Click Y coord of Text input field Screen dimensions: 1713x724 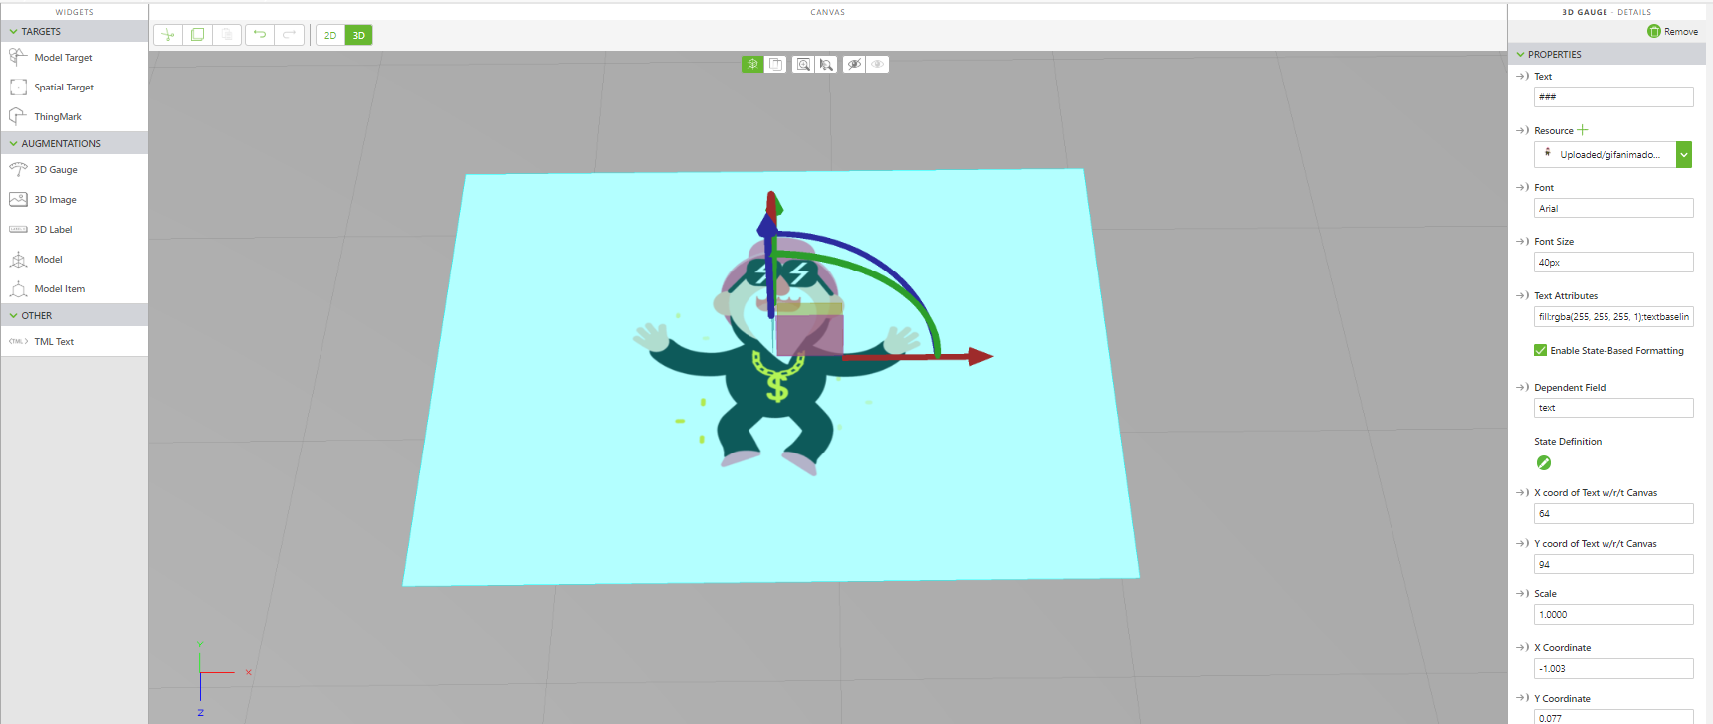coord(1613,564)
